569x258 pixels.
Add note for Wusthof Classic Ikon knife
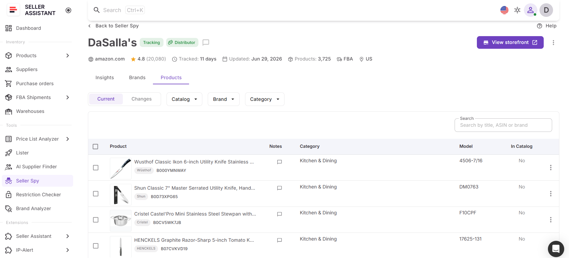tap(279, 162)
